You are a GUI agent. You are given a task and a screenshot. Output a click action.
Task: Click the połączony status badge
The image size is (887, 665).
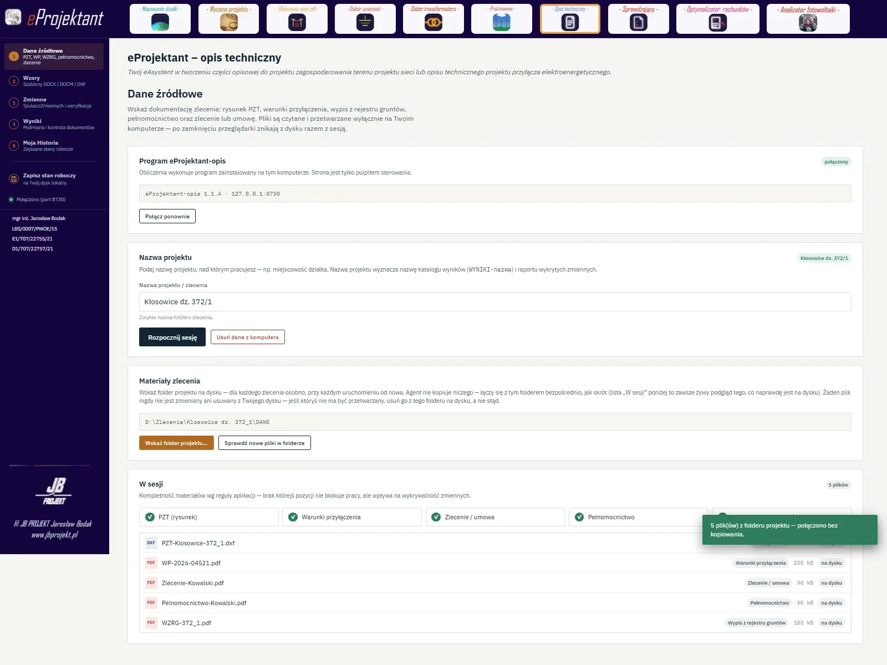click(836, 162)
